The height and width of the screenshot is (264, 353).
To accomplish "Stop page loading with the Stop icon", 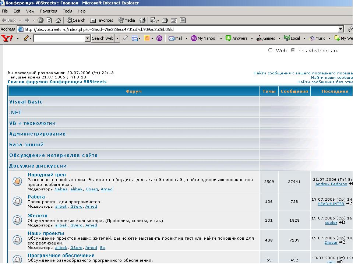I will (x=40, y=20).
